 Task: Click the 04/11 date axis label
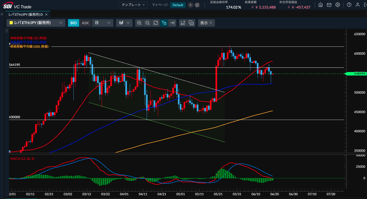click(143, 194)
